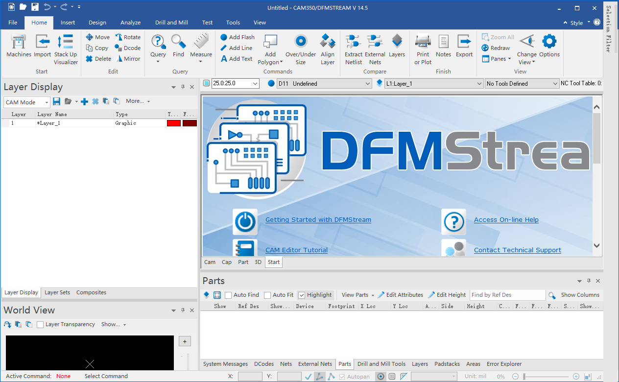Expand the Show... dropdown in World View

(114, 325)
